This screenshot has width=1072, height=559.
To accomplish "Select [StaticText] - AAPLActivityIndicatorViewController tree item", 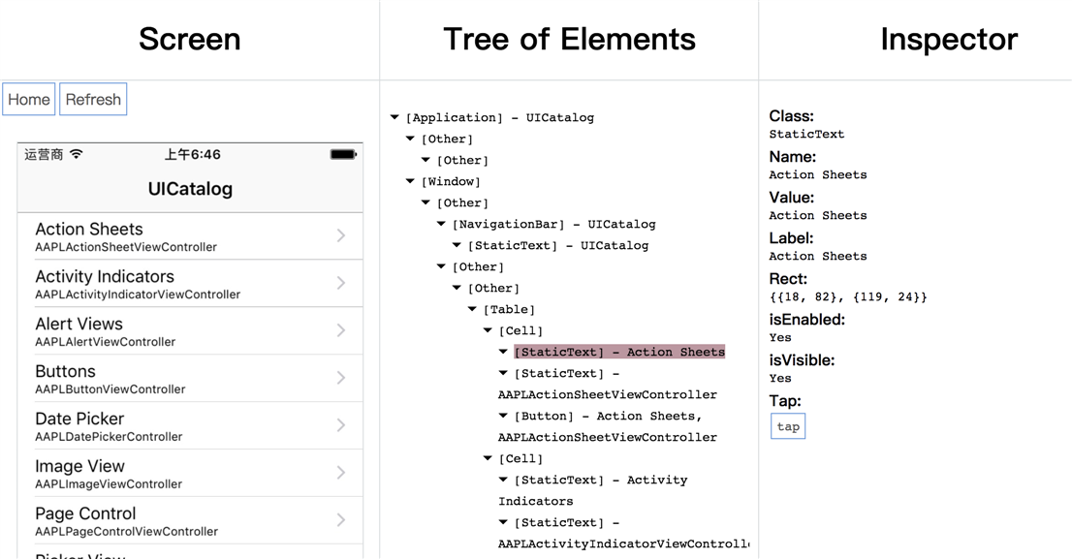I will point(623,533).
